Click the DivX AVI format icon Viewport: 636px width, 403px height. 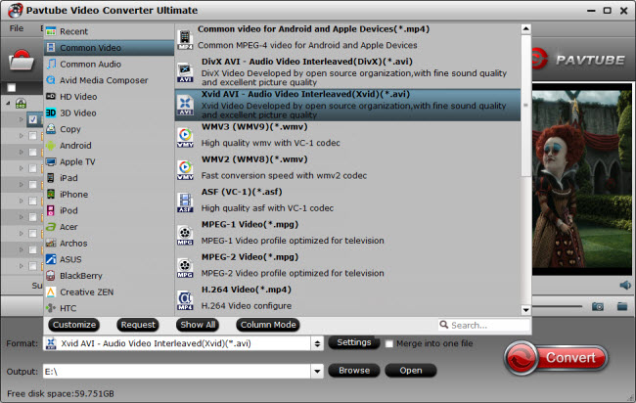(185, 72)
